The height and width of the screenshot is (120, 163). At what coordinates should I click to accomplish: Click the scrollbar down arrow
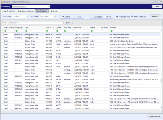coord(161,108)
